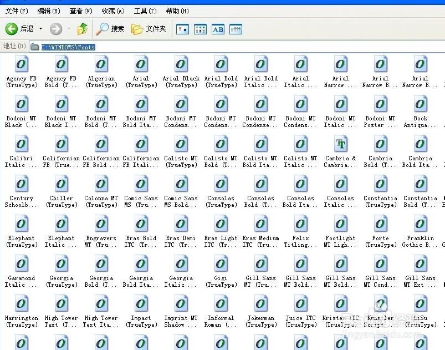
Task: Select the Eras Bold ITC font
Action: tap(141, 231)
